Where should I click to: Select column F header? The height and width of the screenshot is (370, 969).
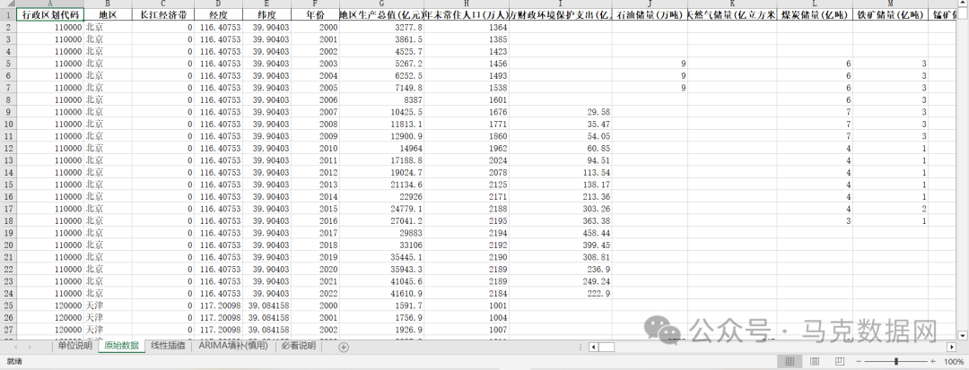tap(315, 4)
